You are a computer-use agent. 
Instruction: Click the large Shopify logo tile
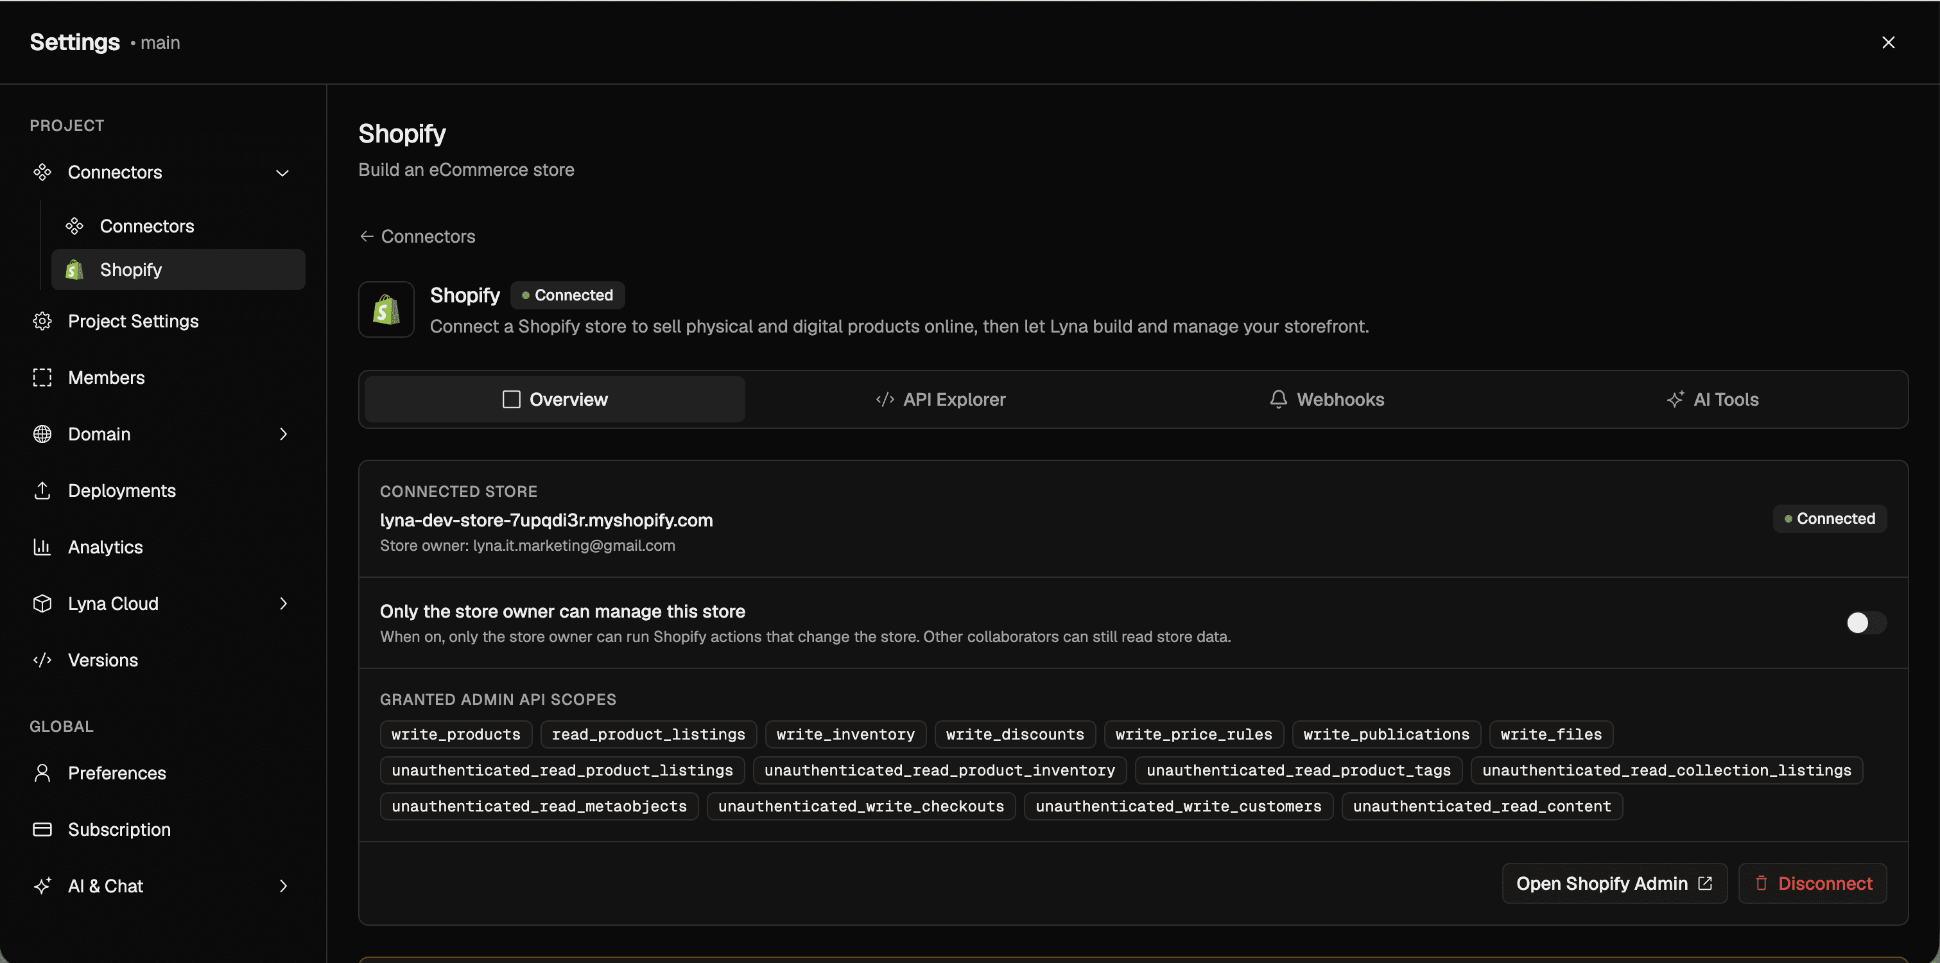click(x=386, y=309)
